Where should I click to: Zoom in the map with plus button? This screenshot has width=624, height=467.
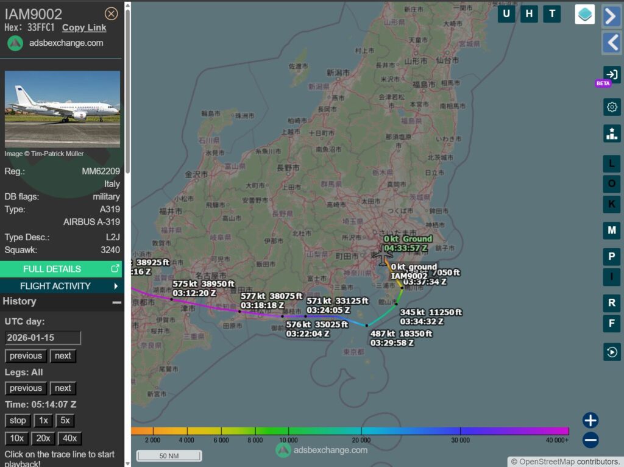pyautogui.click(x=590, y=420)
